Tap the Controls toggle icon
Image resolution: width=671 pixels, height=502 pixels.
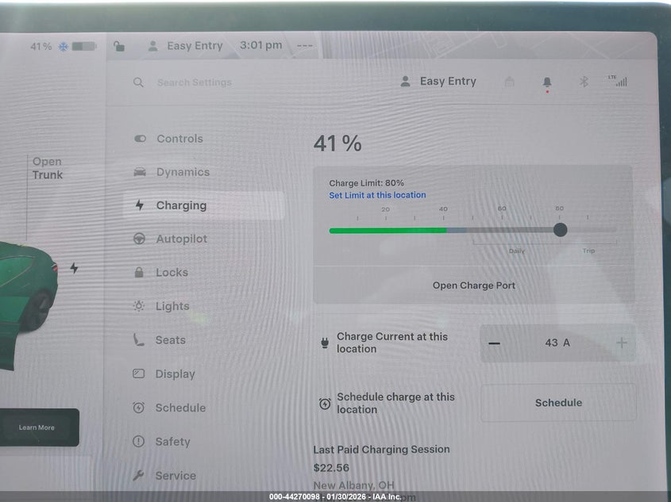[x=140, y=139]
